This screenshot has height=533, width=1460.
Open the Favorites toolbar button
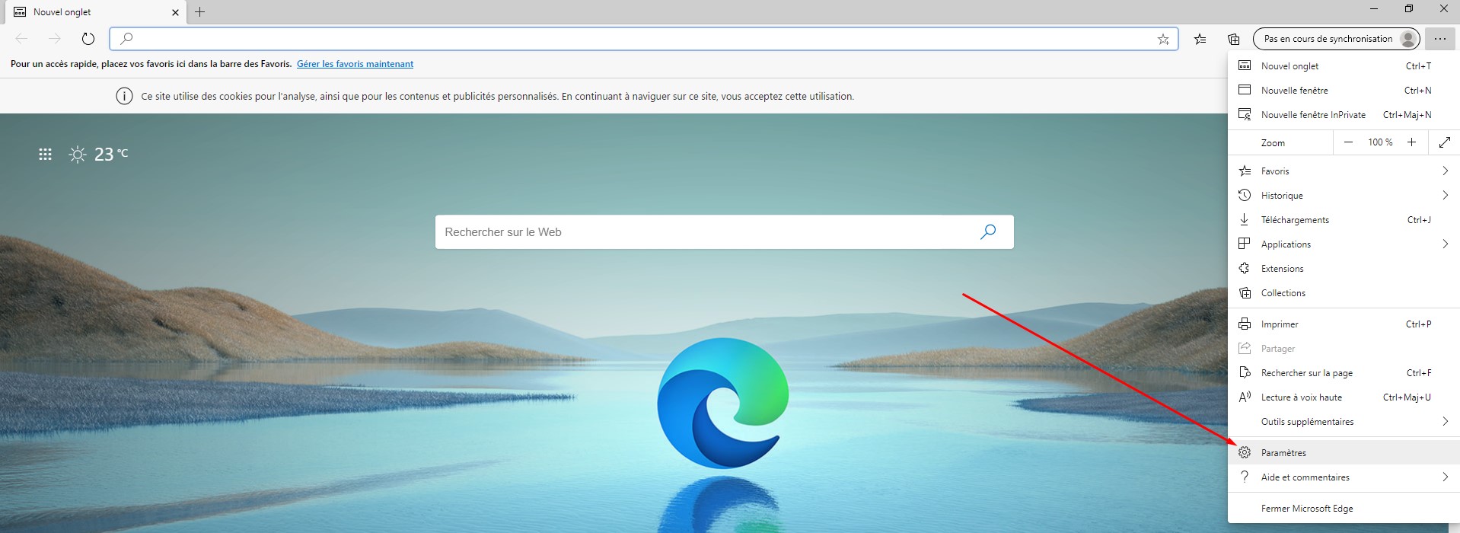(1200, 39)
